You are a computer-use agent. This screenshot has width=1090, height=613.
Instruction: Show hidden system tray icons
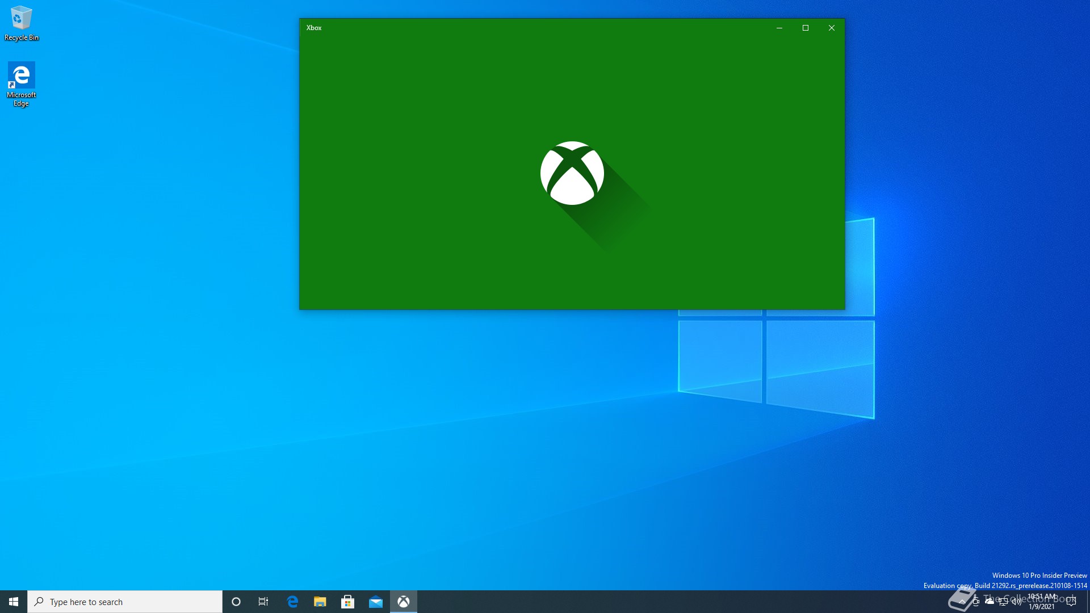(962, 602)
